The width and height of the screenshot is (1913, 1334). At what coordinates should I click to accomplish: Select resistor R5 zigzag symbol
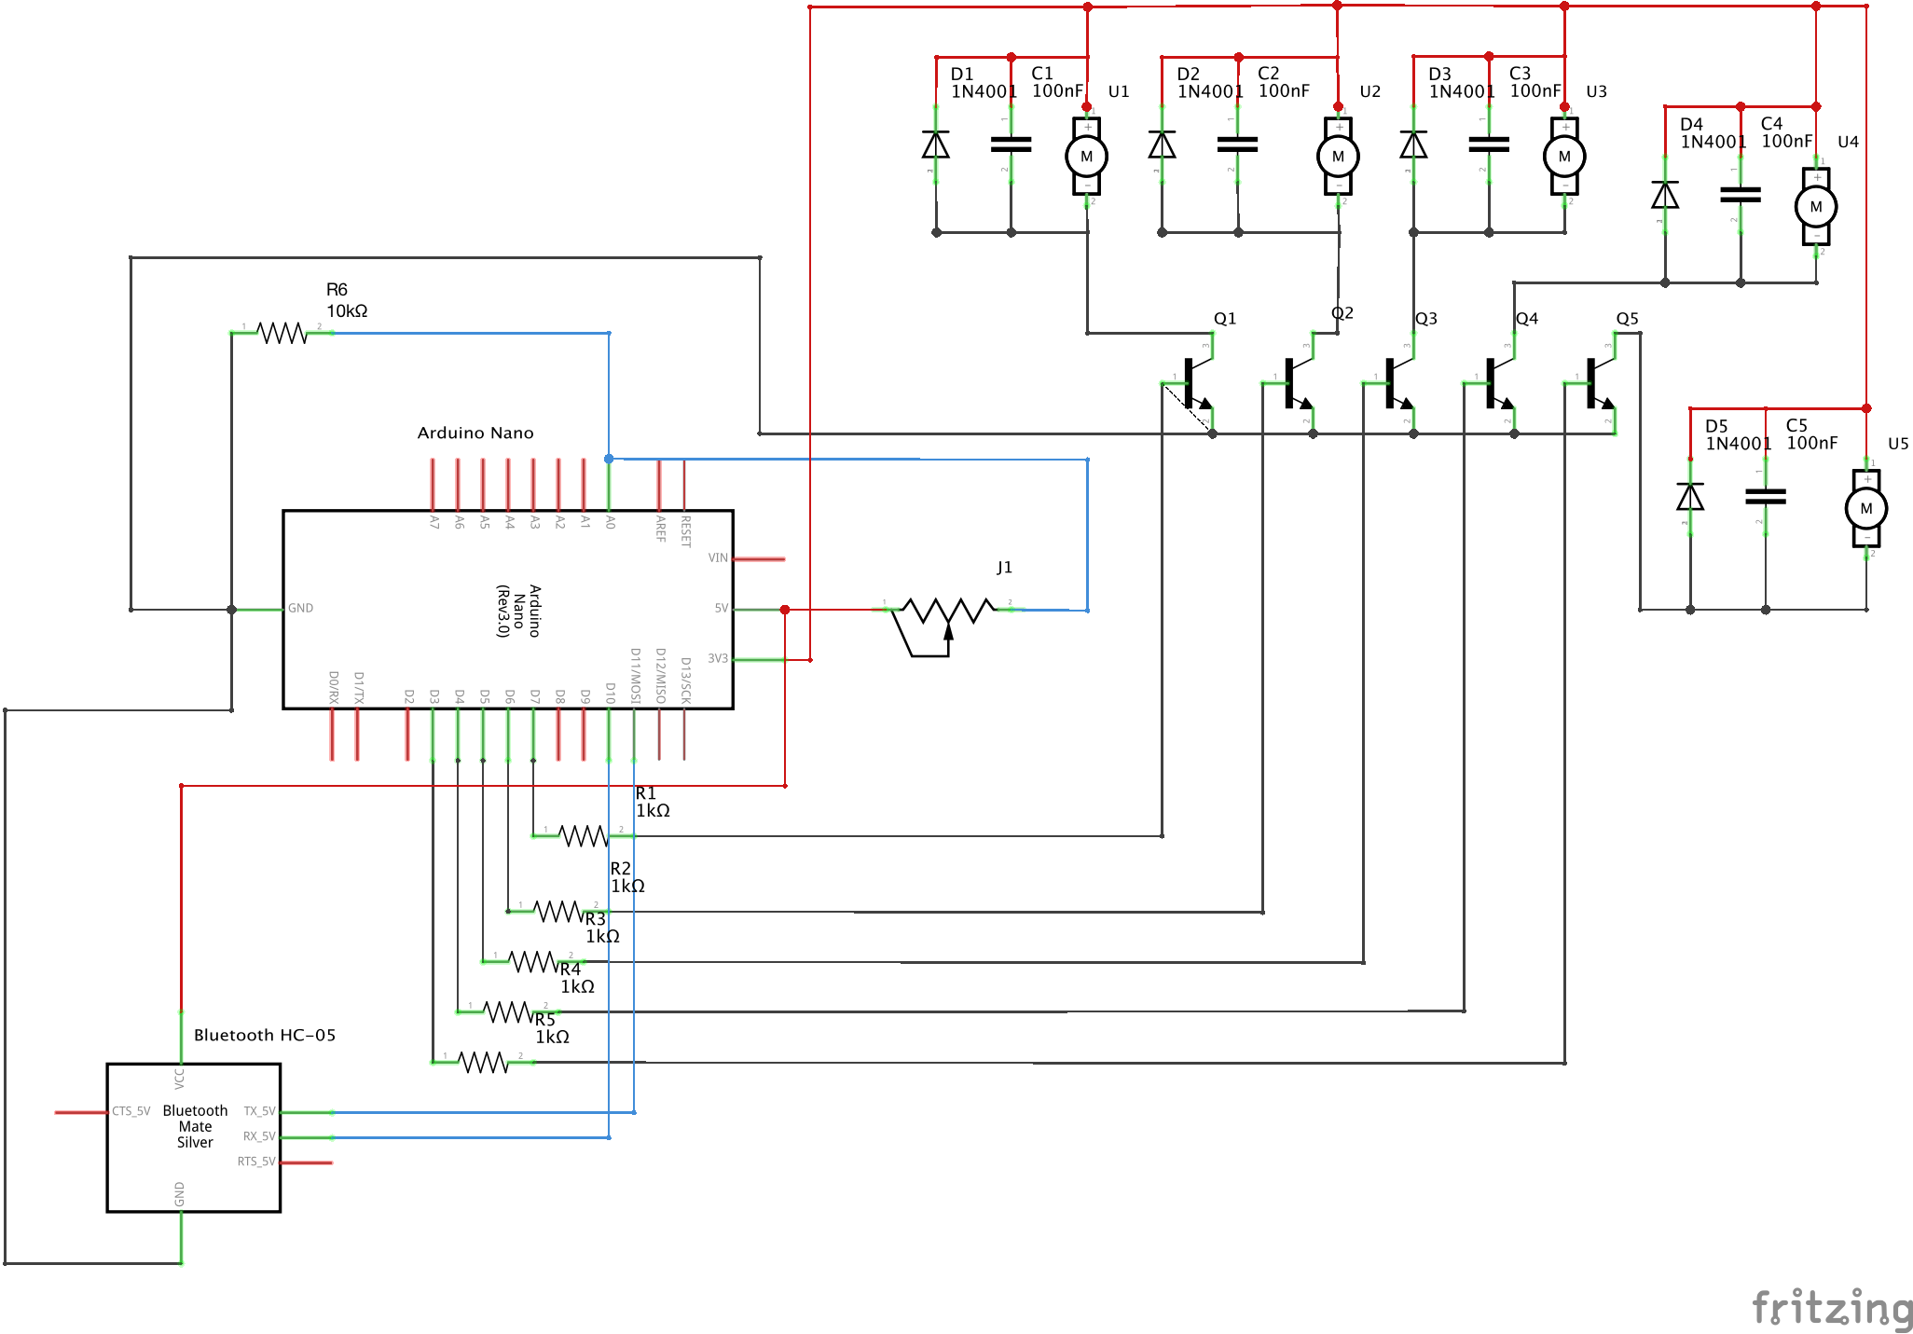(483, 1062)
